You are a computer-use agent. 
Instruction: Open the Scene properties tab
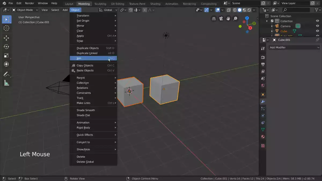263,79
